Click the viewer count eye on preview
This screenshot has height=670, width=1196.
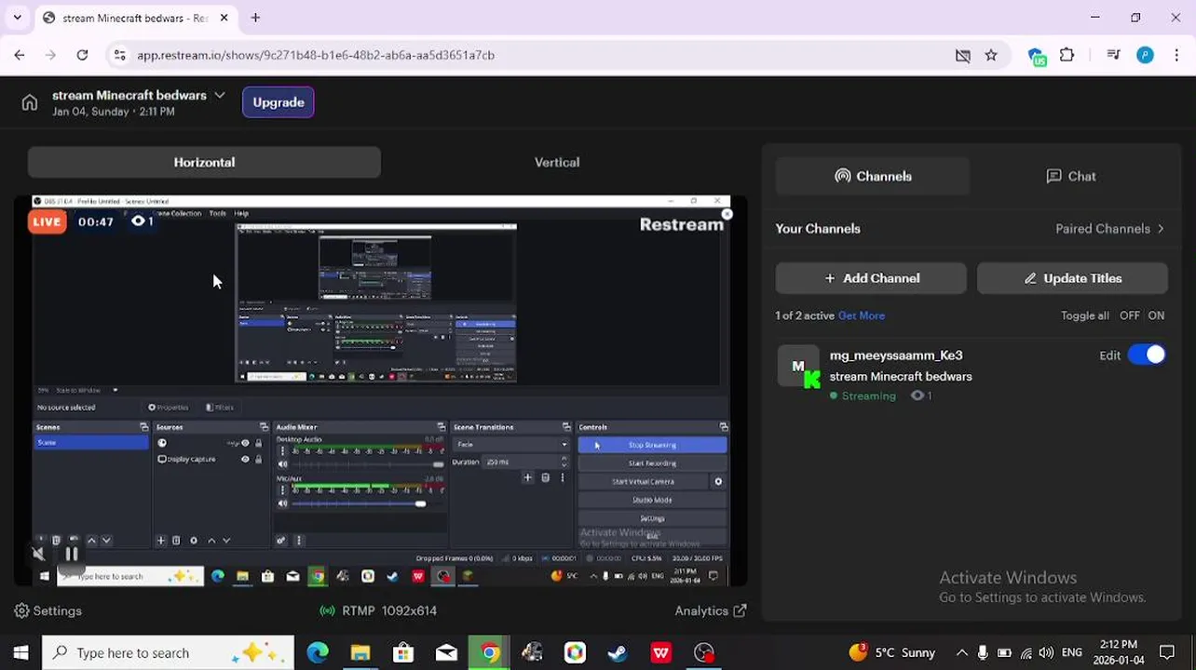click(x=139, y=221)
